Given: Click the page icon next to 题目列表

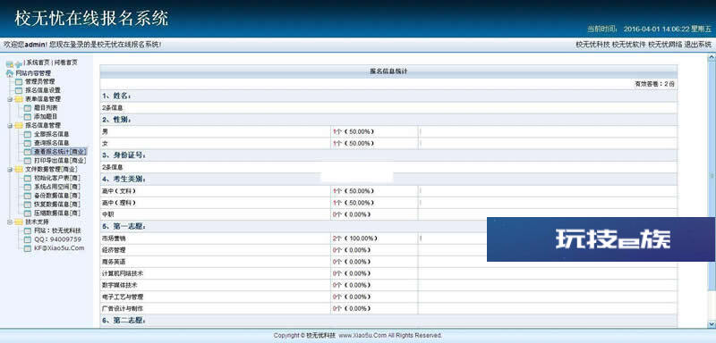Looking at the screenshot, I should coord(28,108).
